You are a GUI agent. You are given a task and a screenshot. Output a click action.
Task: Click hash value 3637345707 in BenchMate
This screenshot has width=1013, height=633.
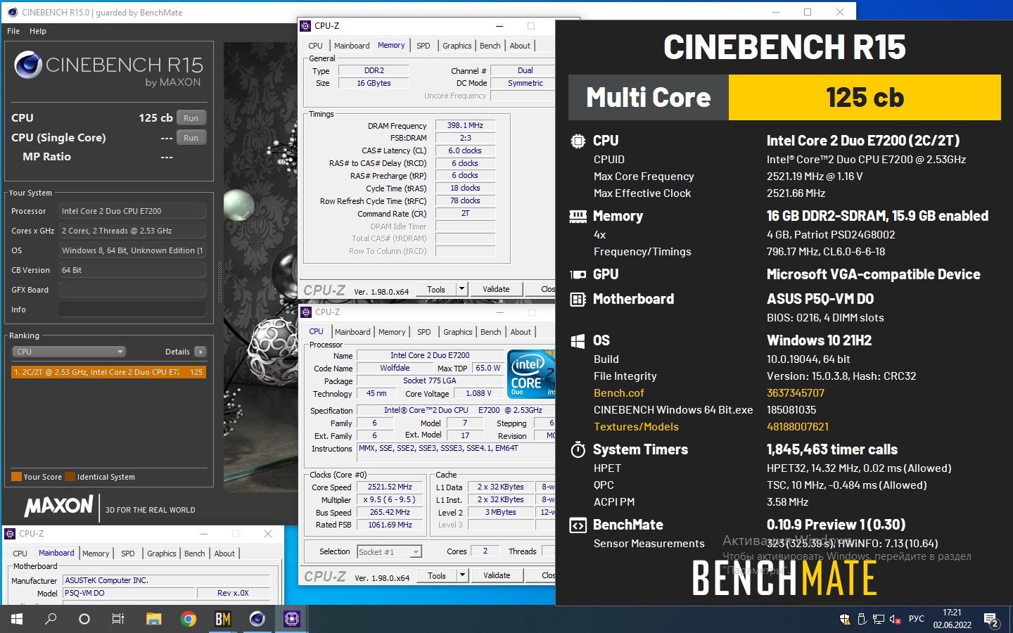click(x=796, y=393)
